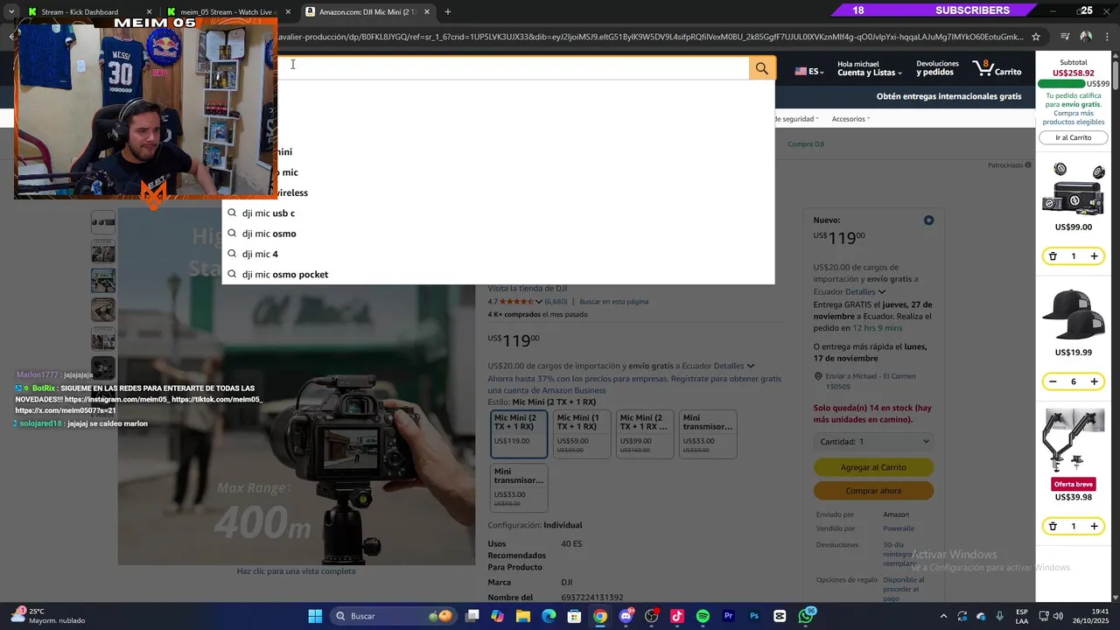
Task: Increase quantity of the US$39.98 monitor arm
Action: coord(1094,526)
